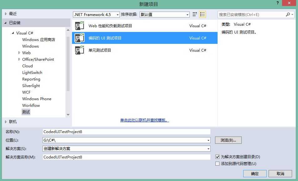Image resolution: width=298 pixels, height=181 pixels.
Task: Select the WCF category
Action: [26, 92]
